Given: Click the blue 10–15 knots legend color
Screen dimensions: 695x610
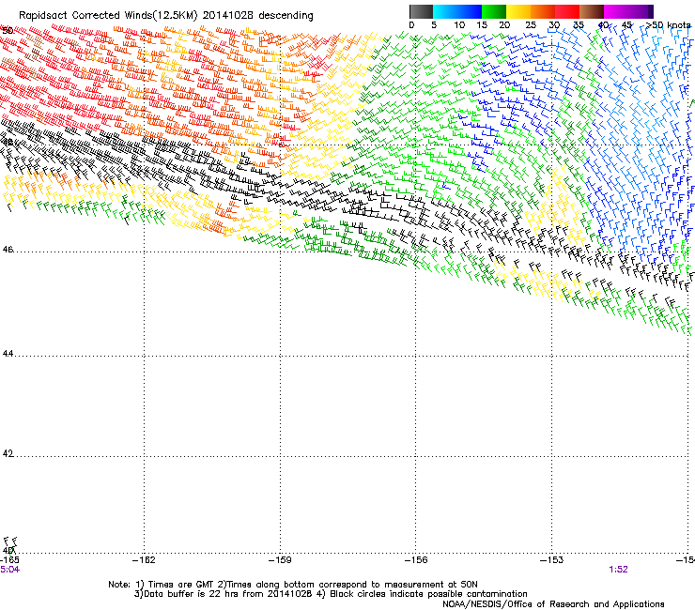Looking at the screenshot, I should click(470, 11).
